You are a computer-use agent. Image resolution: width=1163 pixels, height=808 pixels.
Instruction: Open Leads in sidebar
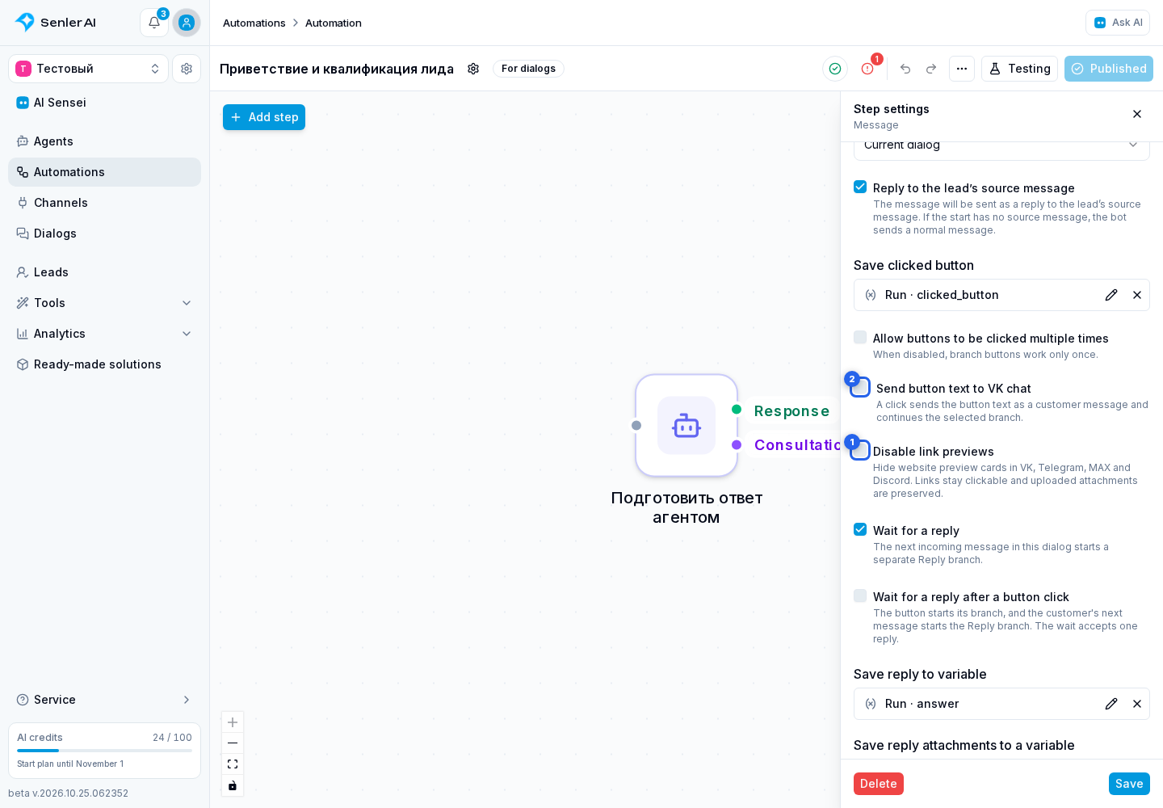104,272
